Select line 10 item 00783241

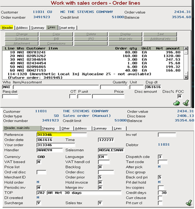(x=93, y=53)
